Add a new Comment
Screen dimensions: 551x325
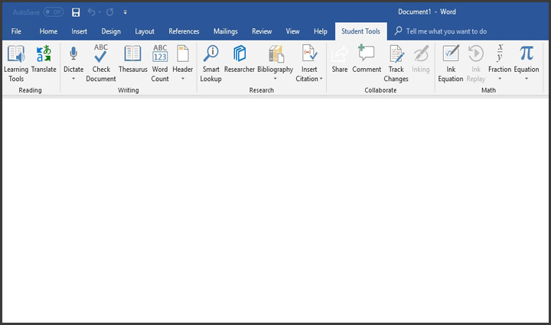coord(367,59)
